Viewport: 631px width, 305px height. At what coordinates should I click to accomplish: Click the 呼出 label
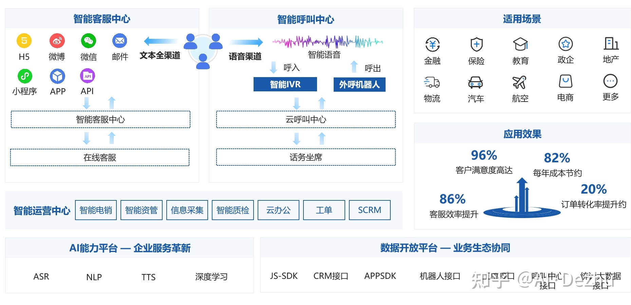coord(373,68)
